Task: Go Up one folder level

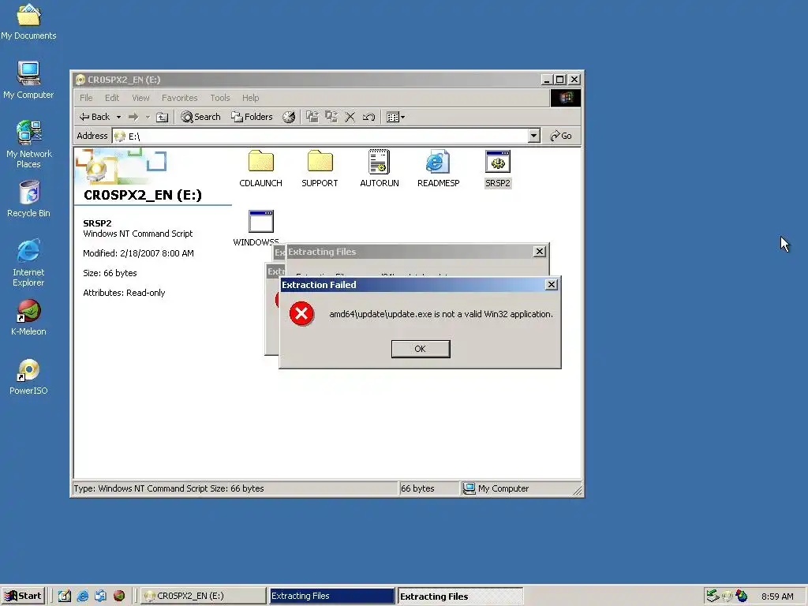Action: pyautogui.click(x=162, y=117)
